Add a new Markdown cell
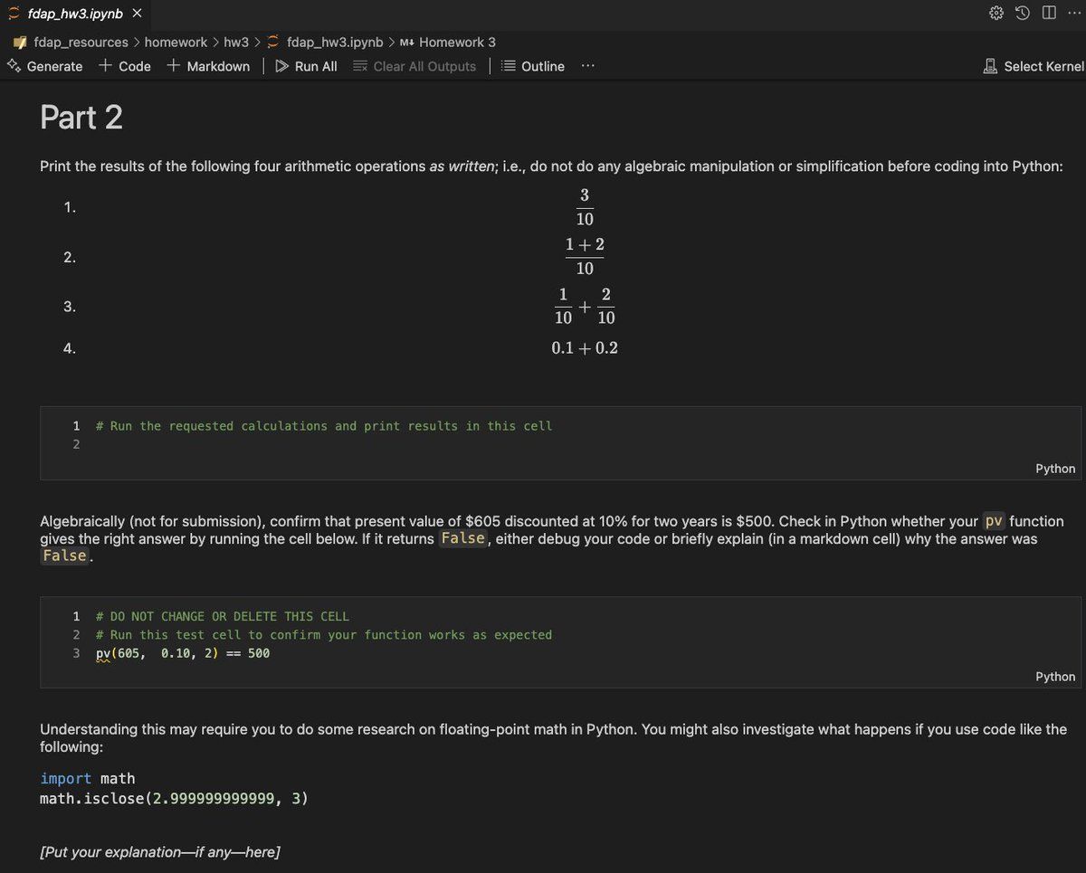 [x=209, y=66]
